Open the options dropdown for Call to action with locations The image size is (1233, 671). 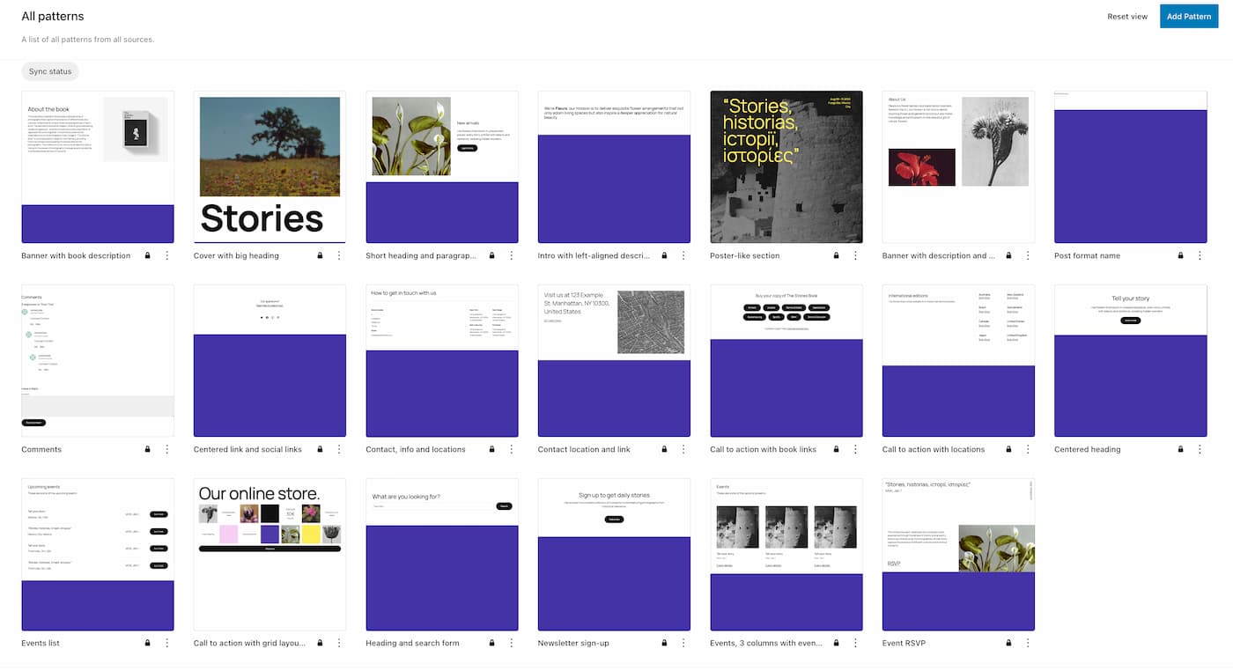click(x=1027, y=449)
